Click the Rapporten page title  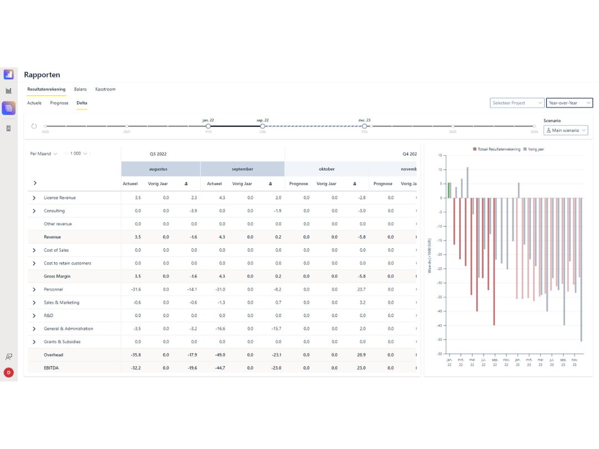point(42,74)
